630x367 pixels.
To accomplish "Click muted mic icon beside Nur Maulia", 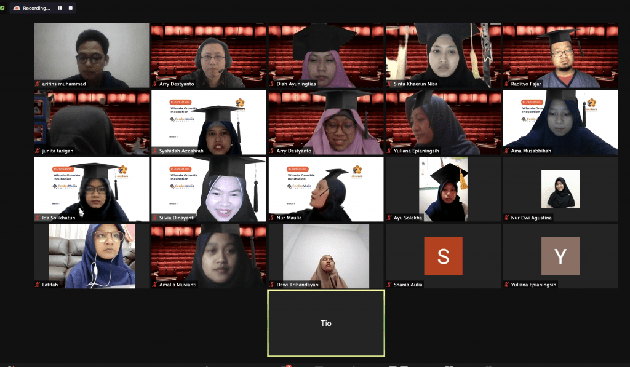I will pyautogui.click(x=272, y=218).
